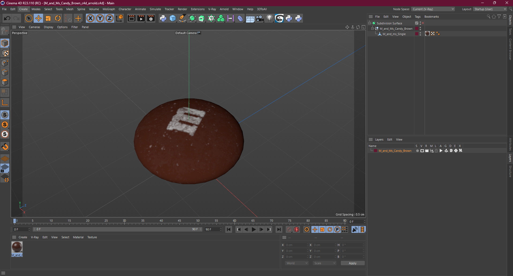The height and width of the screenshot is (276, 513).
Task: Add a Cube primitive object
Action: 173,18
